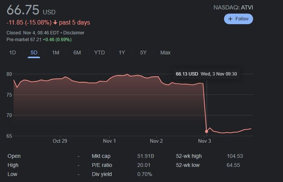The width and height of the screenshot is (283, 182).
Task: Click the NASDAQ: ATVI ticker label
Action: [x=233, y=7]
